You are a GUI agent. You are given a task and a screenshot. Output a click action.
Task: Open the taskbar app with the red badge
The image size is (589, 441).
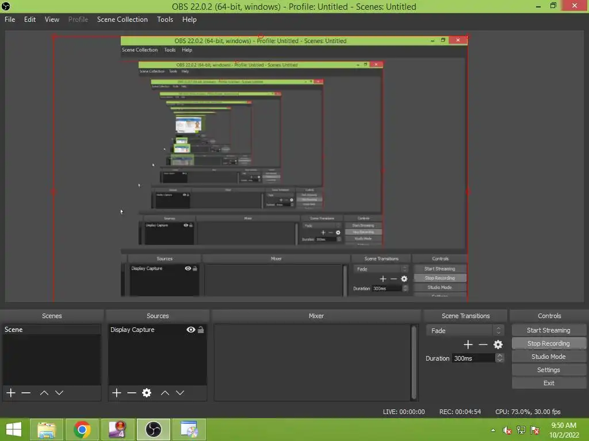click(x=117, y=430)
